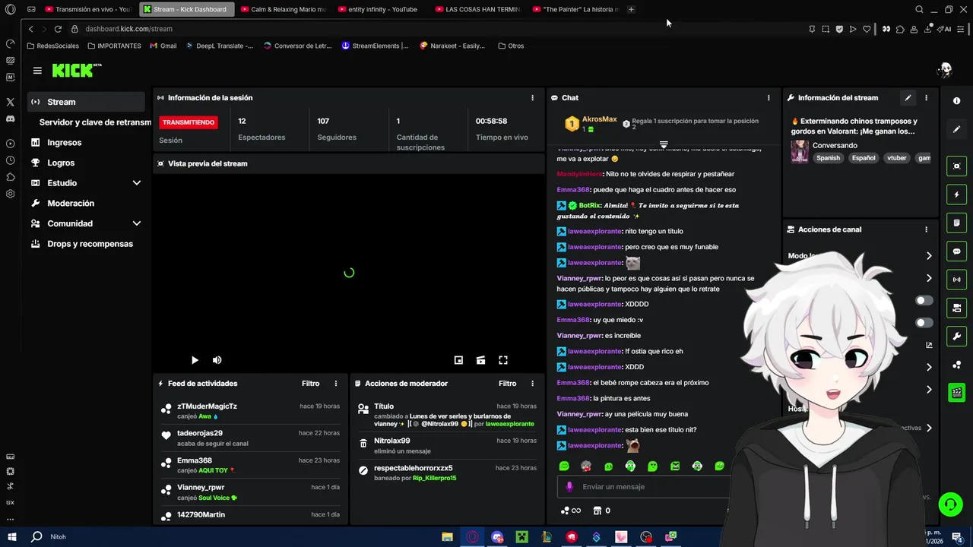The image size is (973, 547).
Task: Click the Enviar un mensaje field
Action: 642,487
